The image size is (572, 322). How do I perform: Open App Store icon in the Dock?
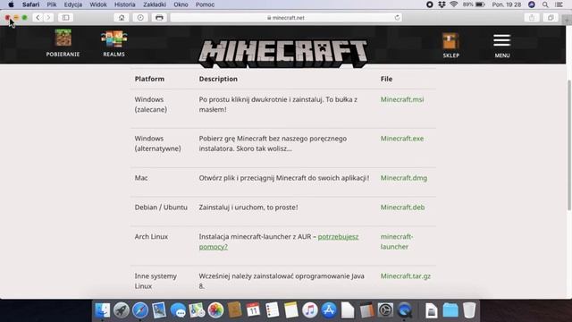pyautogui.click(x=329, y=310)
